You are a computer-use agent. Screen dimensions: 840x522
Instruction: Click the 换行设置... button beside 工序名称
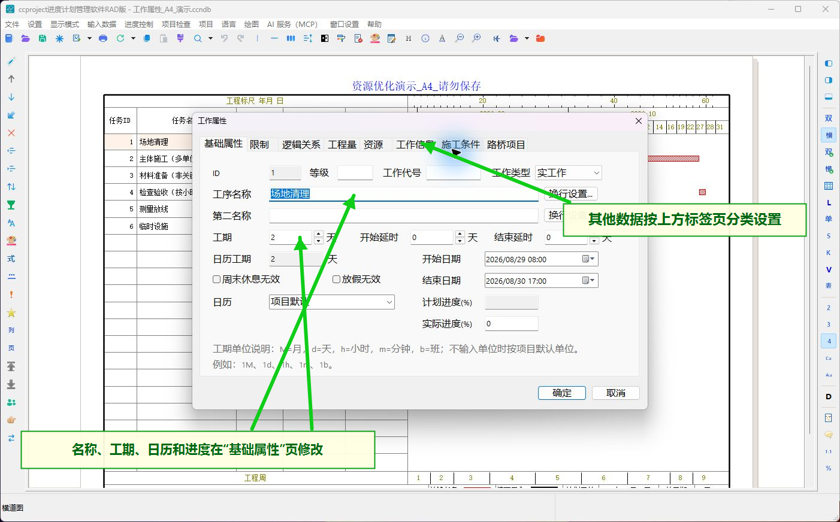(571, 194)
